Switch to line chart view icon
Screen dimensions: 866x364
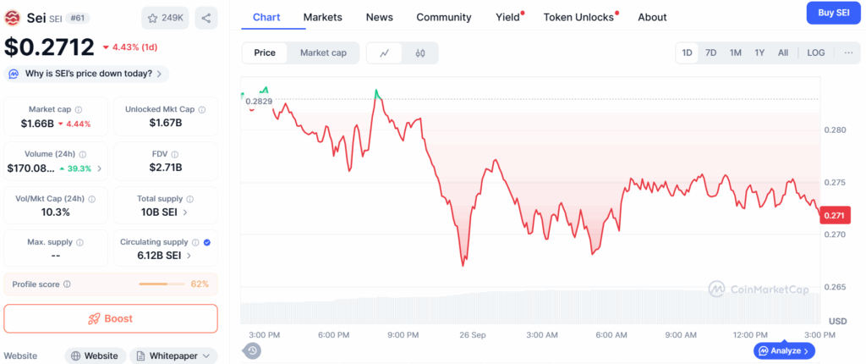tap(385, 52)
